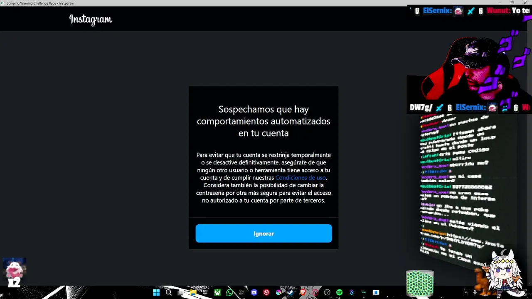Open the Windows Start menu
The image size is (532, 299).
156,292
